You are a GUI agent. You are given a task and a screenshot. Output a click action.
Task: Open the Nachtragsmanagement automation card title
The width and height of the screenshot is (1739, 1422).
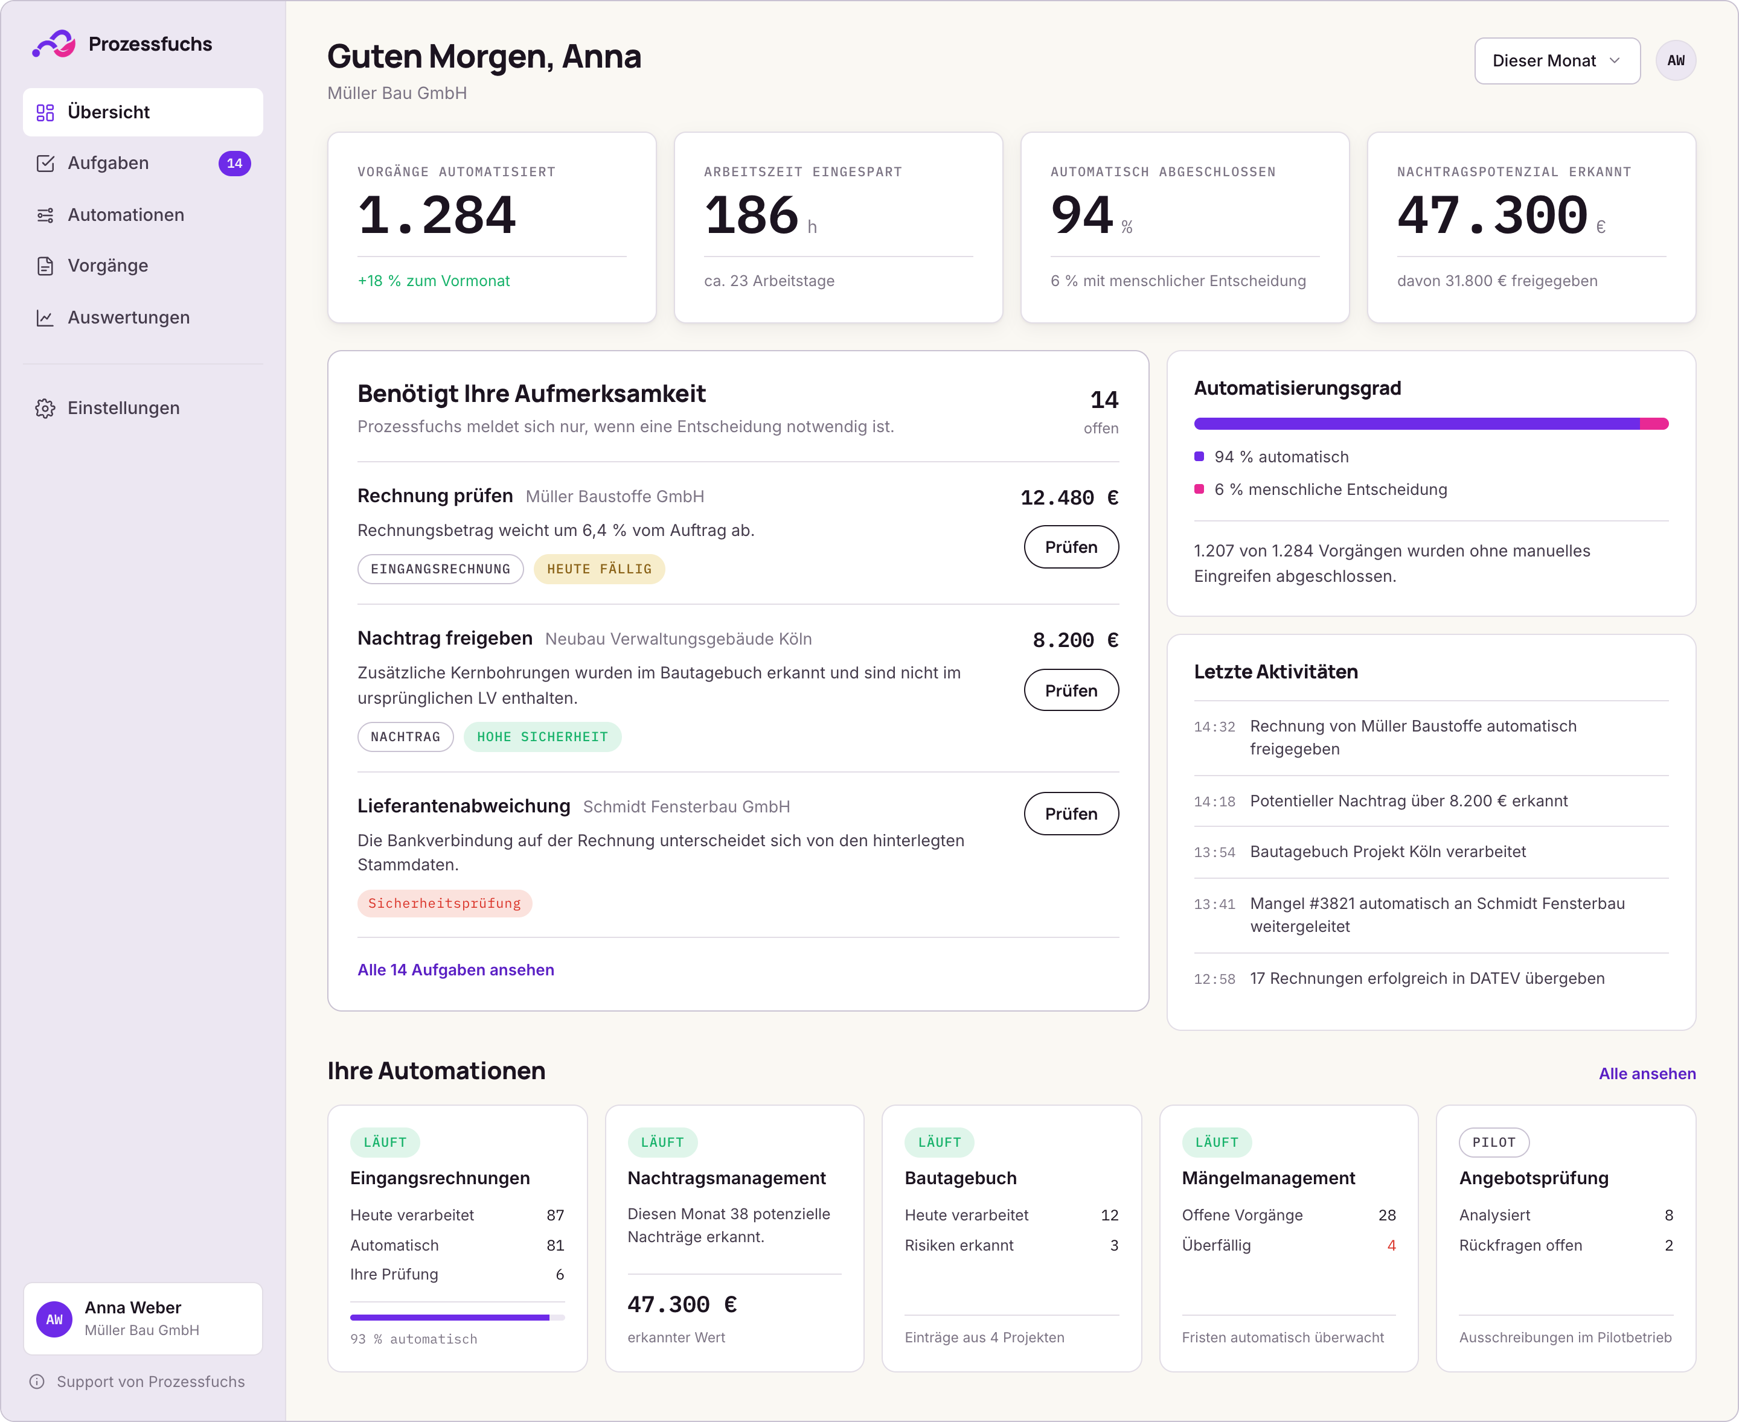(727, 1178)
